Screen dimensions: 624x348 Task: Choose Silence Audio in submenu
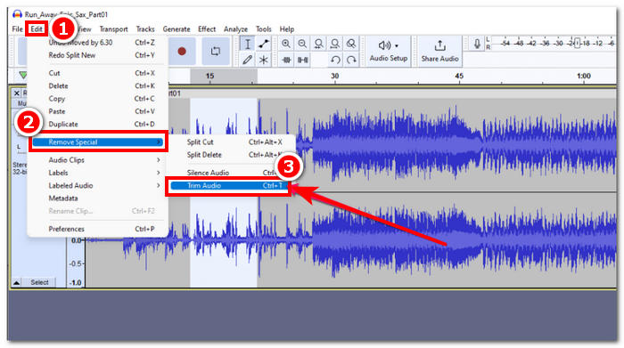tap(231, 173)
